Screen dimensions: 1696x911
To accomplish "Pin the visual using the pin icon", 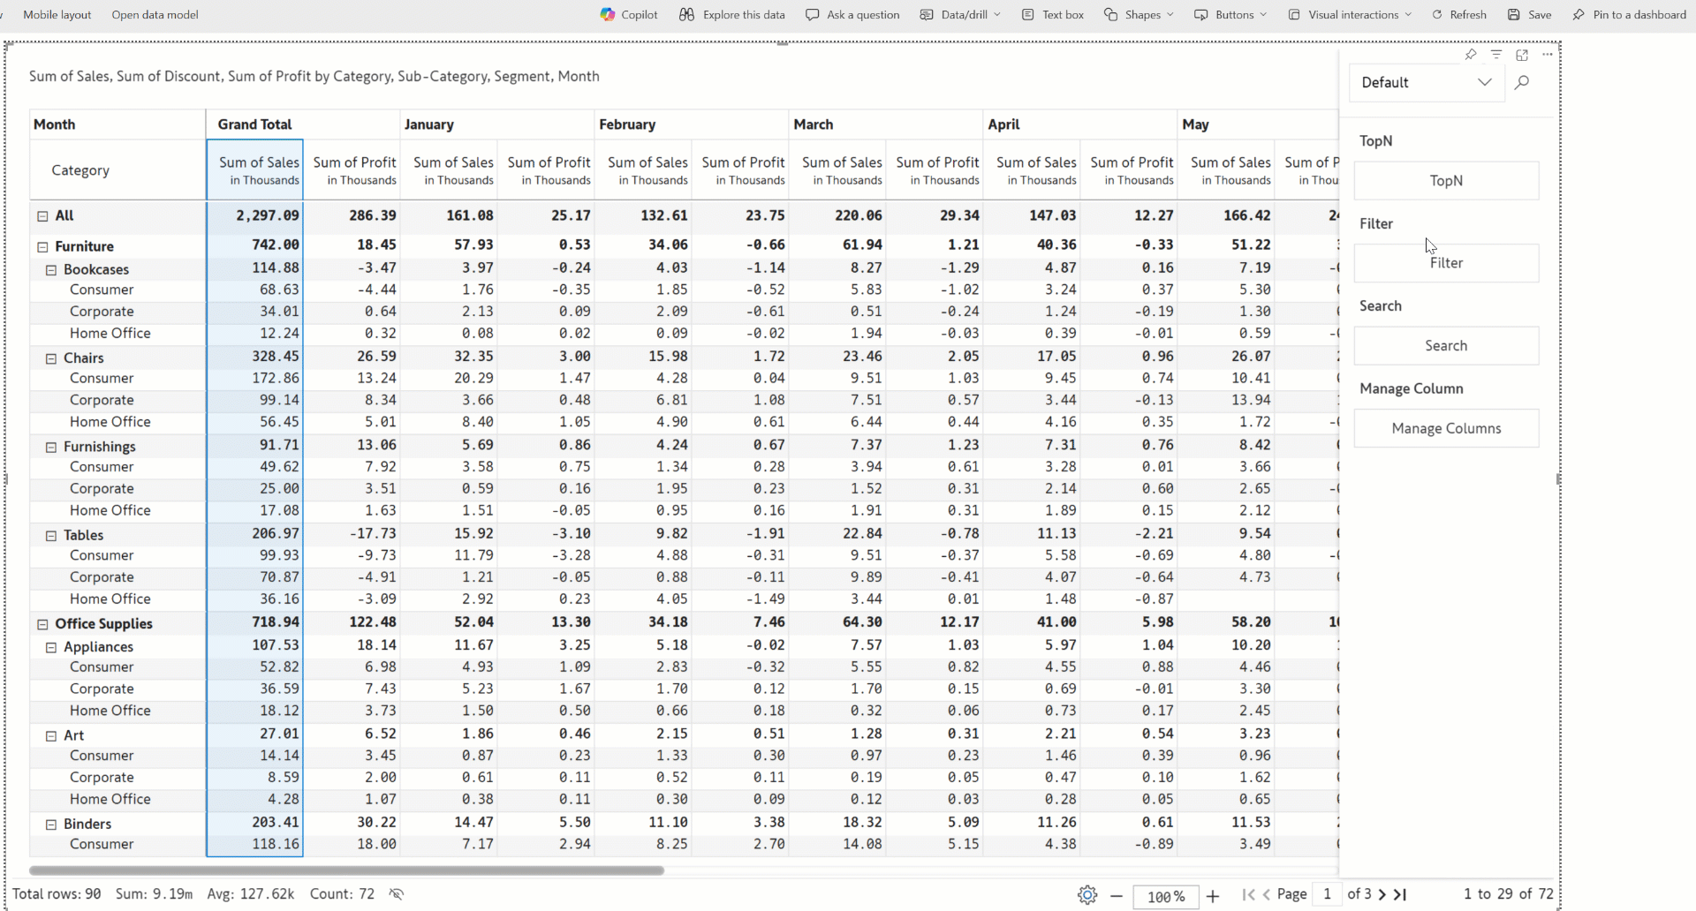I will tap(1470, 55).
